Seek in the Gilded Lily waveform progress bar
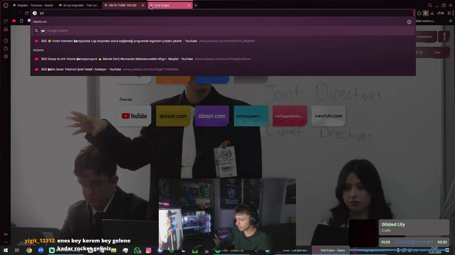Screen dimensions: 455x255 (414, 242)
